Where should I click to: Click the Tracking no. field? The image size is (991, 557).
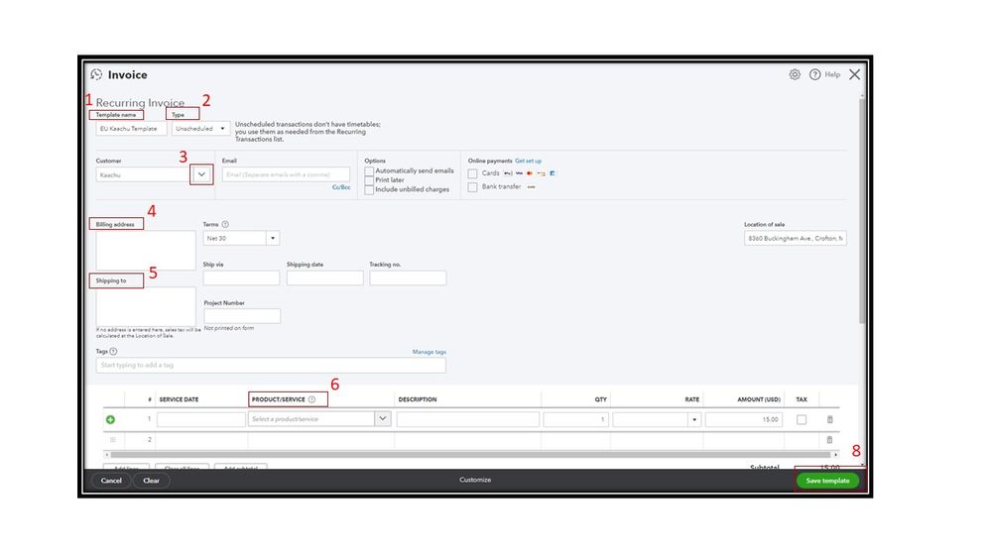pyautogui.click(x=408, y=278)
